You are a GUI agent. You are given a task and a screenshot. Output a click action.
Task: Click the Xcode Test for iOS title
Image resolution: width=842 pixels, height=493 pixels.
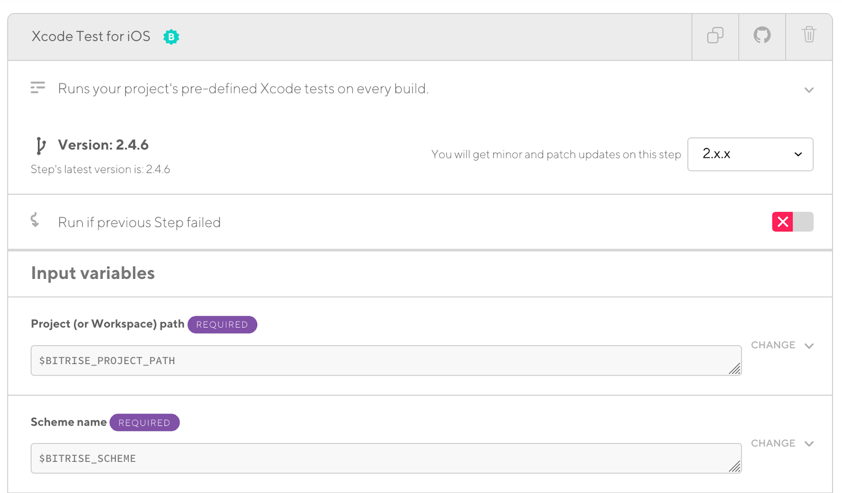pyautogui.click(x=91, y=36)
